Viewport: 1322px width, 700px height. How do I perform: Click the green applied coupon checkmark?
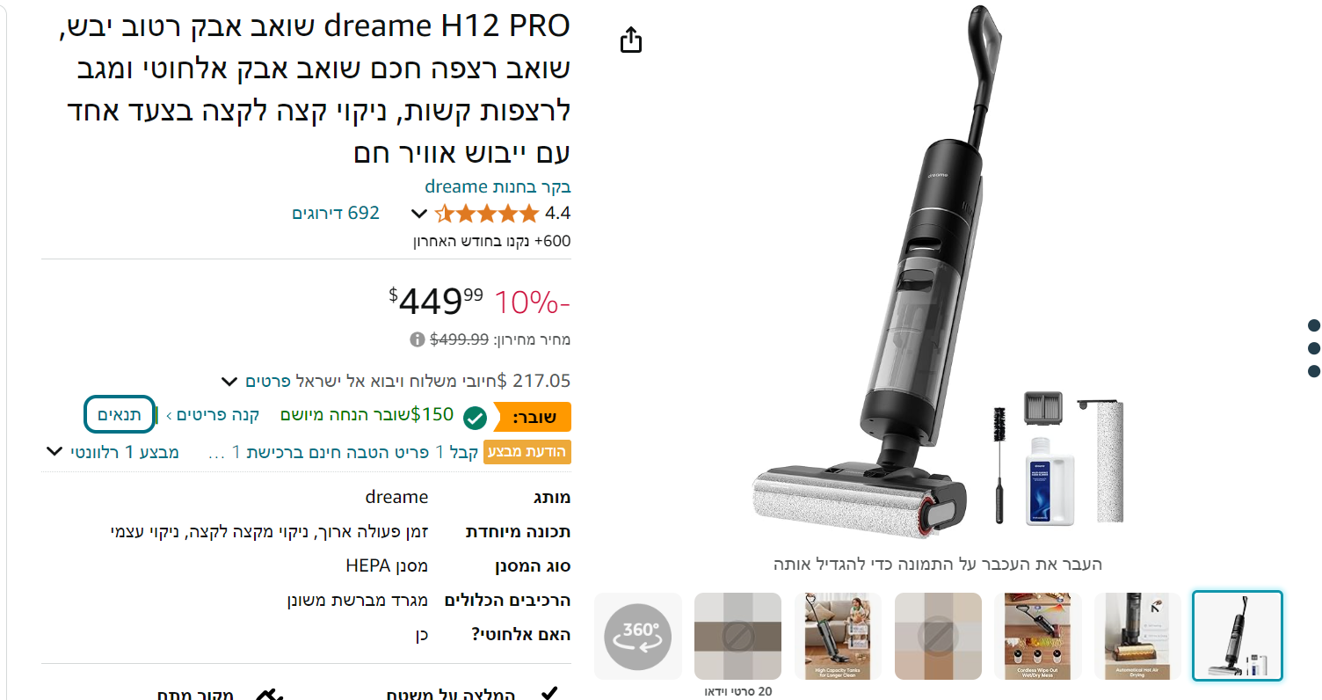point(475,418)
